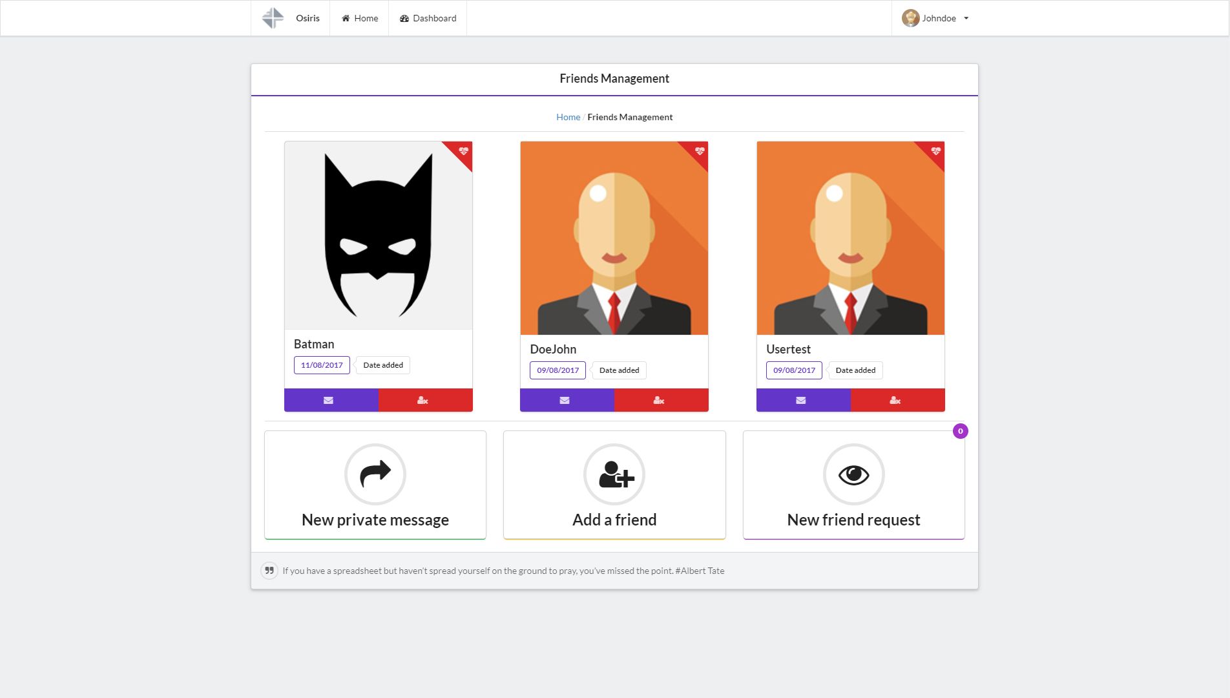Open the Dashboard menu item
This screenshot has height=698, width=1230.
428,18
